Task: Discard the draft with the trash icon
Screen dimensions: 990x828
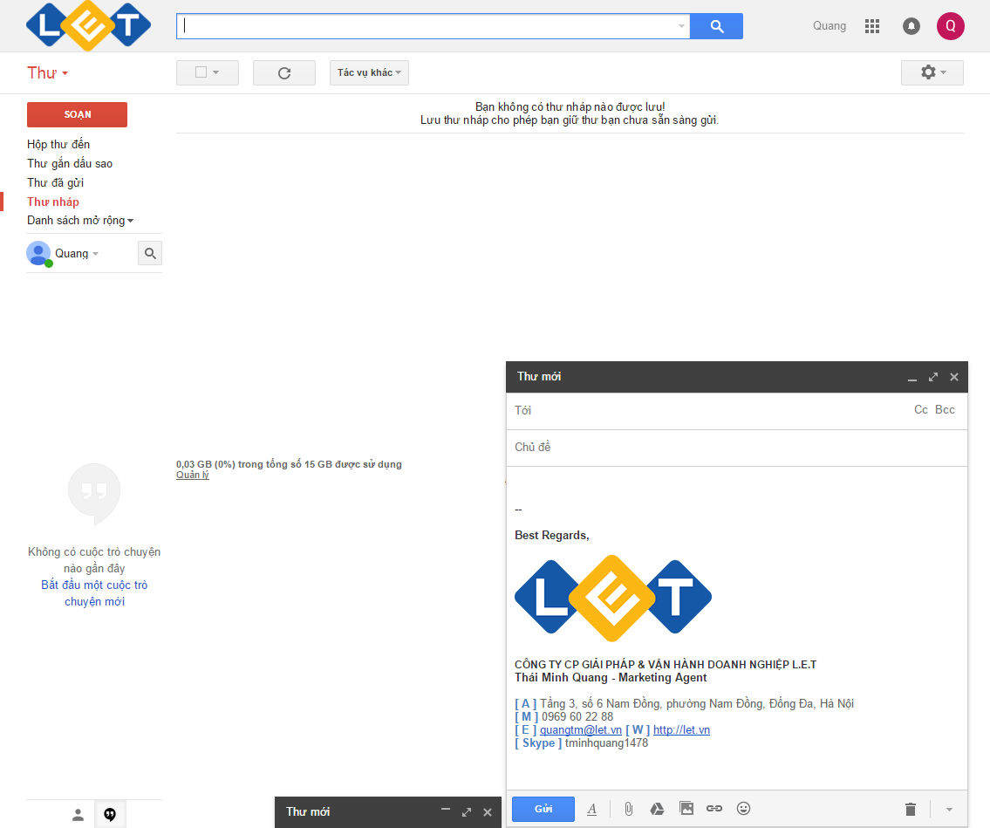Action: click(x=911, y=809)
